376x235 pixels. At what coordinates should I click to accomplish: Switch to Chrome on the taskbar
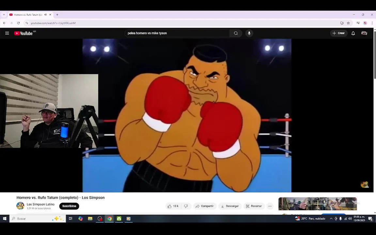109,219
